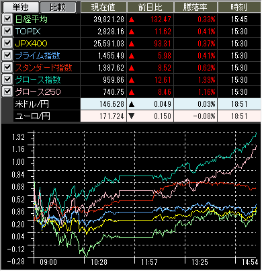The width and height of the screenshot is (262, 271).
Task: Click the 前日比 column header
Action: click(150, 7)
